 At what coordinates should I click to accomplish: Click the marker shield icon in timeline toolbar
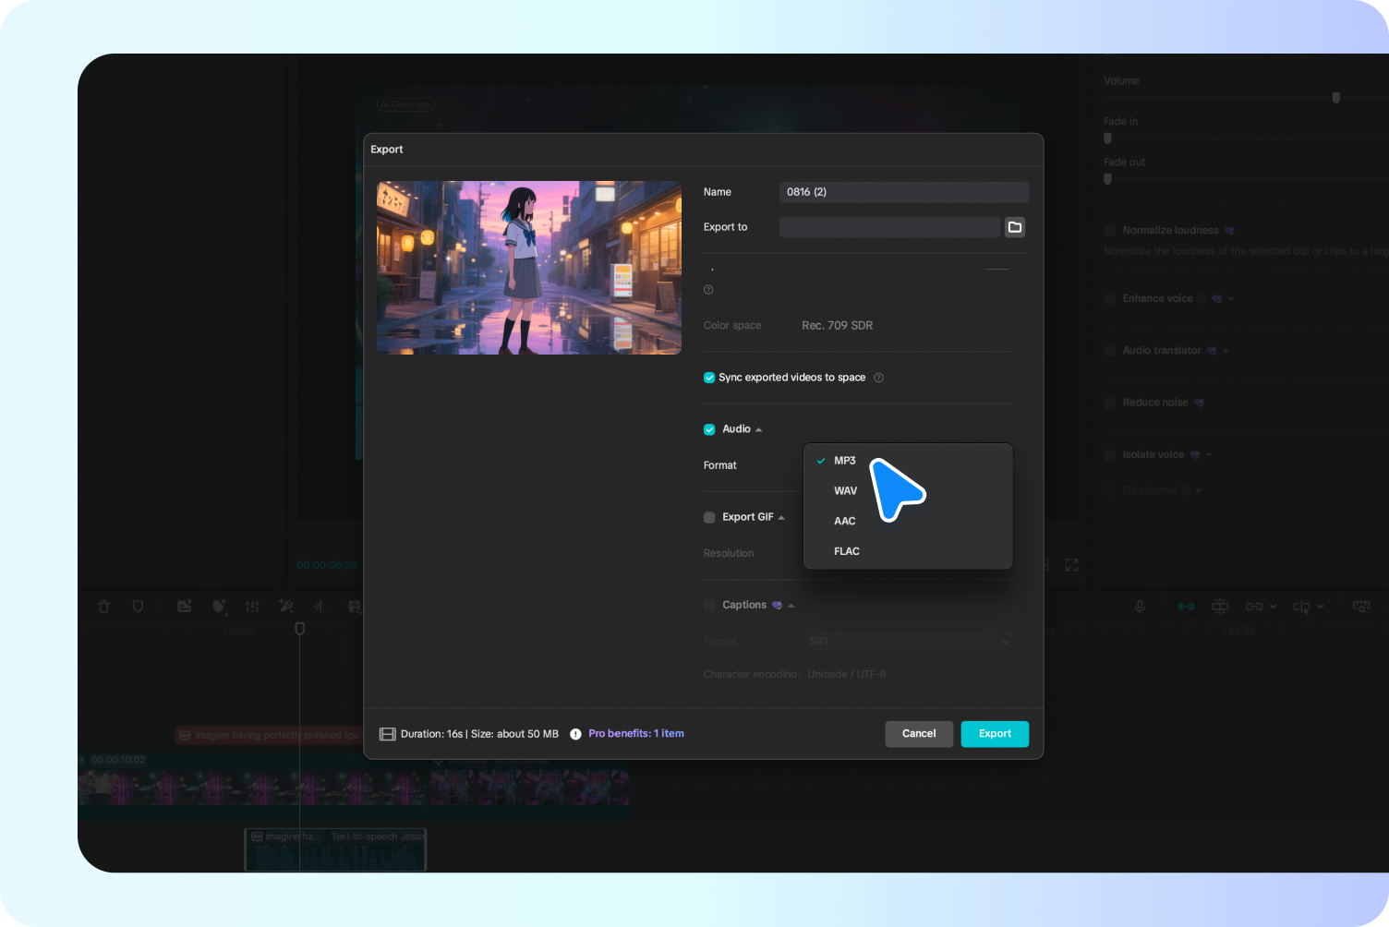(138, 607)
